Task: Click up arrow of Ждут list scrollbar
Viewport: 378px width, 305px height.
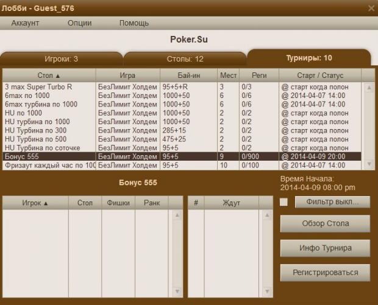Action: (267, 216)
